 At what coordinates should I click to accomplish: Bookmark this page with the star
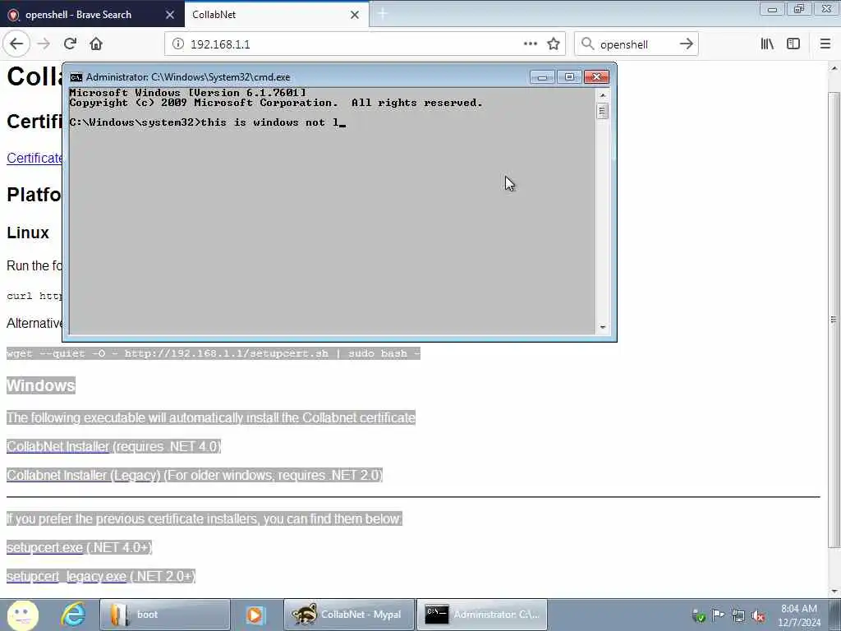click(x=554, y=44)
